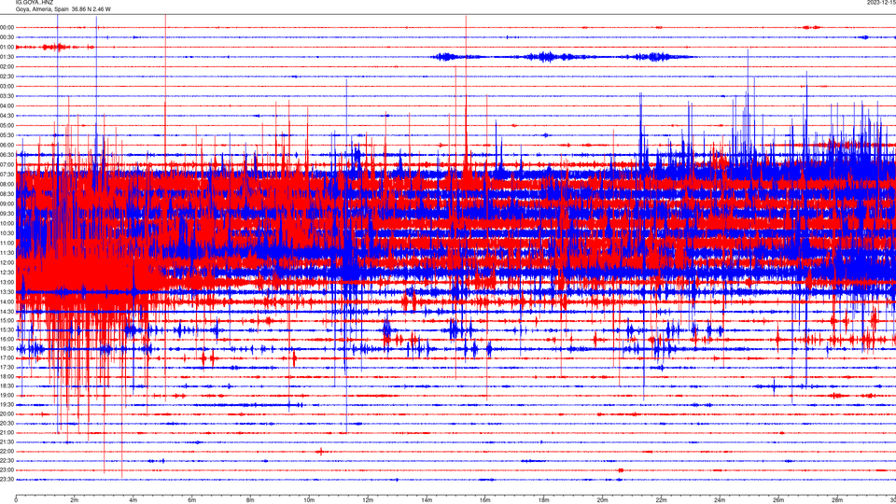Click the 18:00 row label

coord(7,376)
